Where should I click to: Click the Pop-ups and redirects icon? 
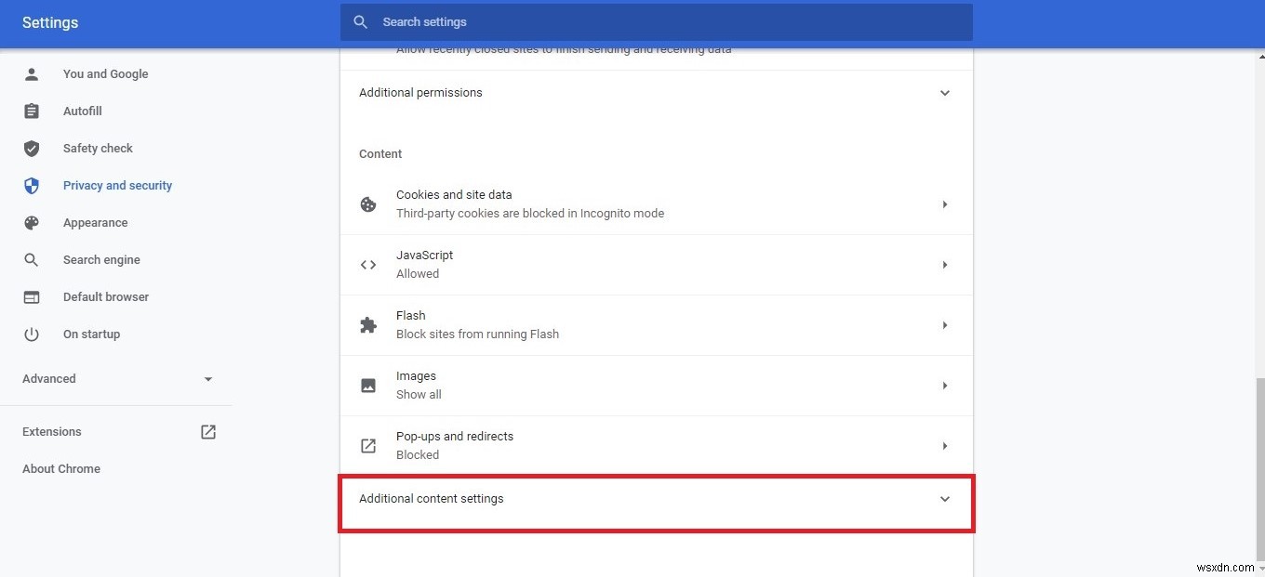point(368,446)
